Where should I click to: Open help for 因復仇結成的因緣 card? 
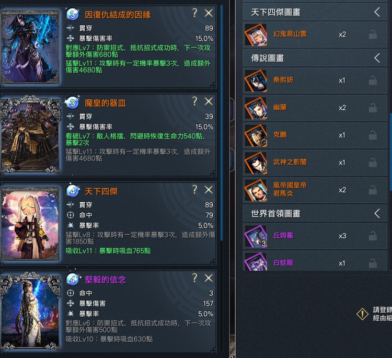click(x=195, y=13)
